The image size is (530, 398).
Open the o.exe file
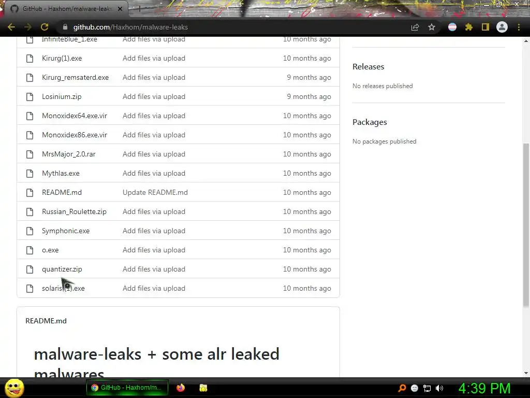pyautogui.click(x=50, y=250)
